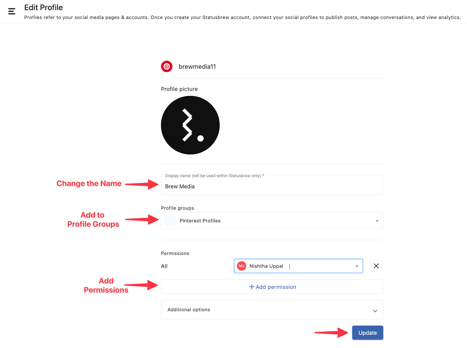
Task: Remove the Nishtha Uppal permission row
Action: tap(376, 266)
